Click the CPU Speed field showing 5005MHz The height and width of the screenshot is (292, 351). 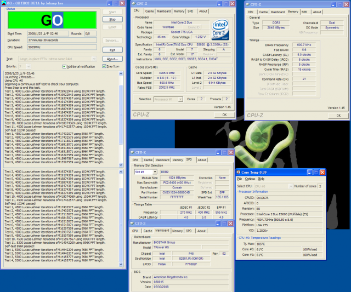(x=62, y=47)
